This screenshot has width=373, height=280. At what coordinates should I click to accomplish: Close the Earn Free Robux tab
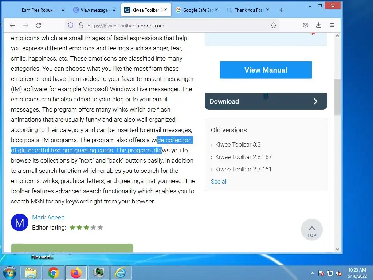[x=63, y=10]
